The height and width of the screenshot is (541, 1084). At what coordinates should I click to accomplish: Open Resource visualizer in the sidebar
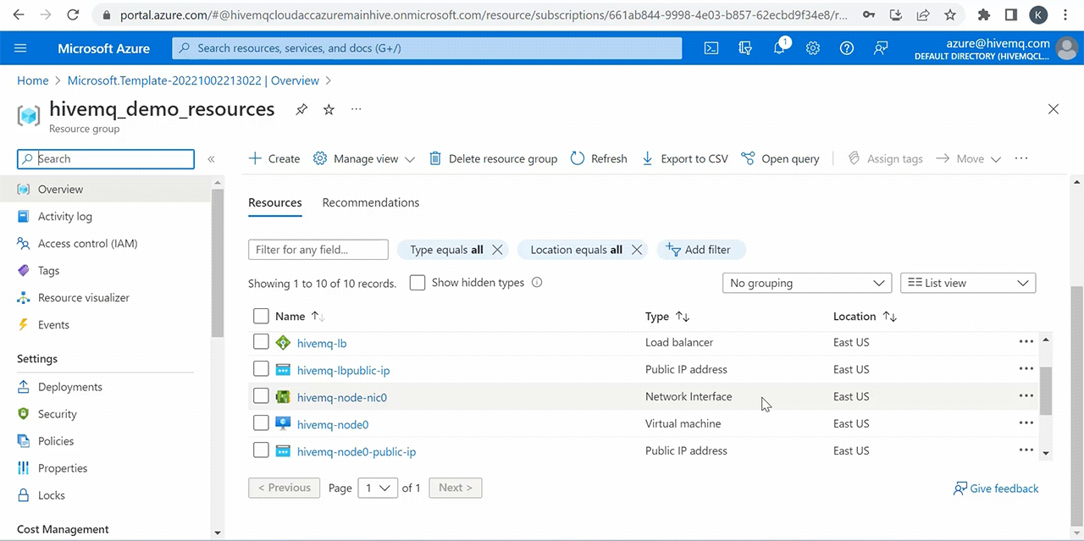coord(84,298)
